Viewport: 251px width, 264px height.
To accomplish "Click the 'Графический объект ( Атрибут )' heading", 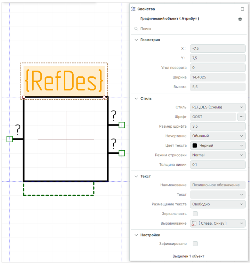I will point(170,19).
